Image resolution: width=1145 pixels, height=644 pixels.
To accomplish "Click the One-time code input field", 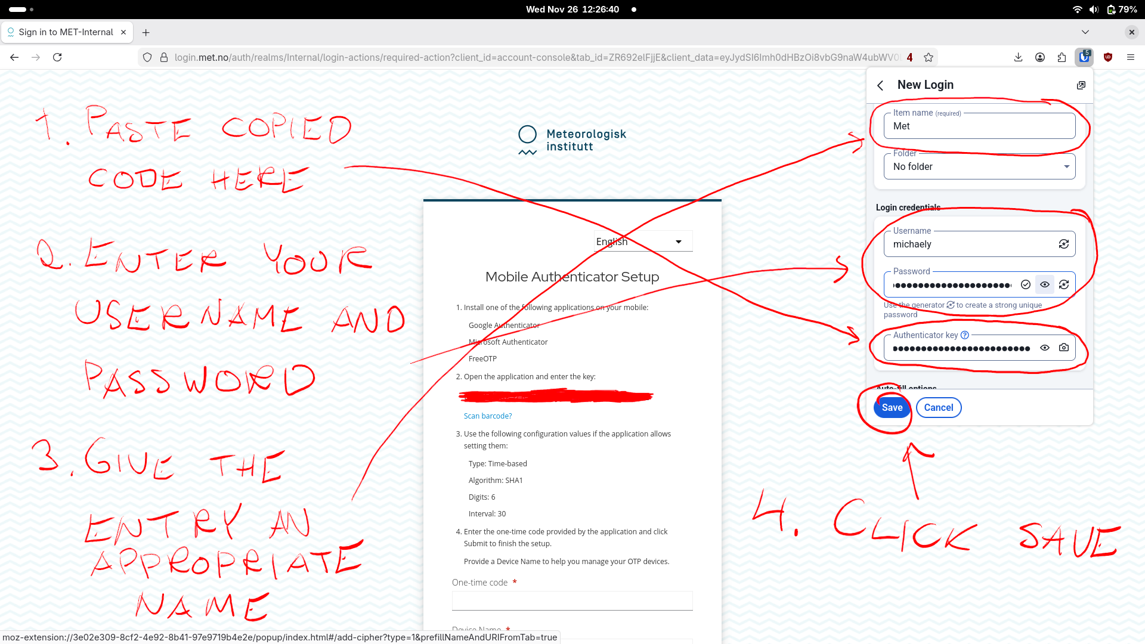I will pyautogui.click(x=572, y=600).
